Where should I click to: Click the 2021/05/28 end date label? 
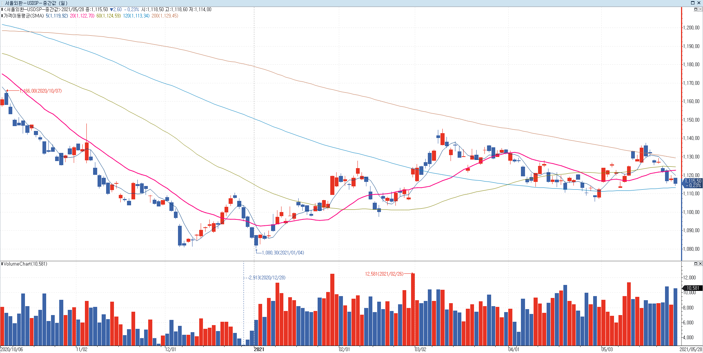click(691, 349)
